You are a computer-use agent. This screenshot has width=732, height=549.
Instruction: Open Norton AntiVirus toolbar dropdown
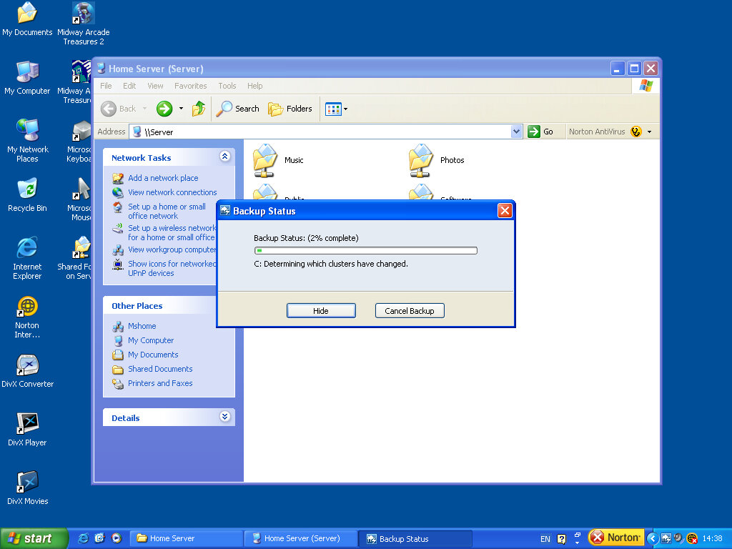(x=649, y=132)
